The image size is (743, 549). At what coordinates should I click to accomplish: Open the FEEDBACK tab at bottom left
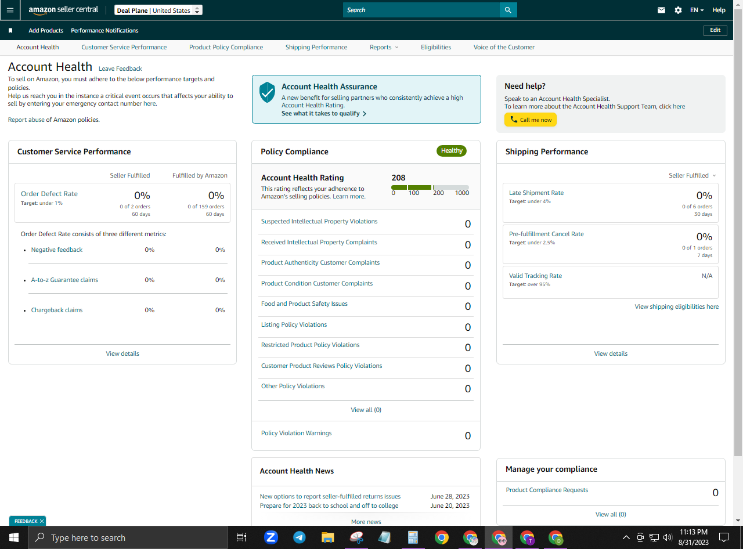pyautogui.click(x=25, y=521)
